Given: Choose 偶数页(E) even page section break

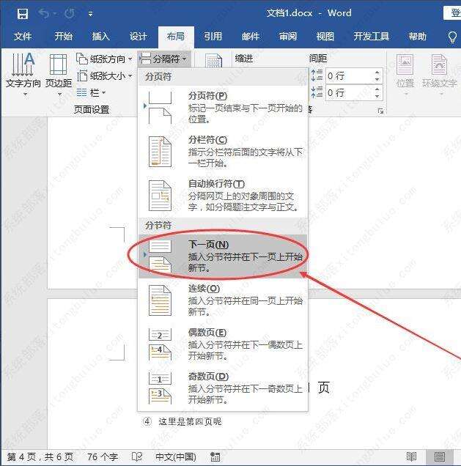Looking at the screenshot, I should tap(223, 344).
